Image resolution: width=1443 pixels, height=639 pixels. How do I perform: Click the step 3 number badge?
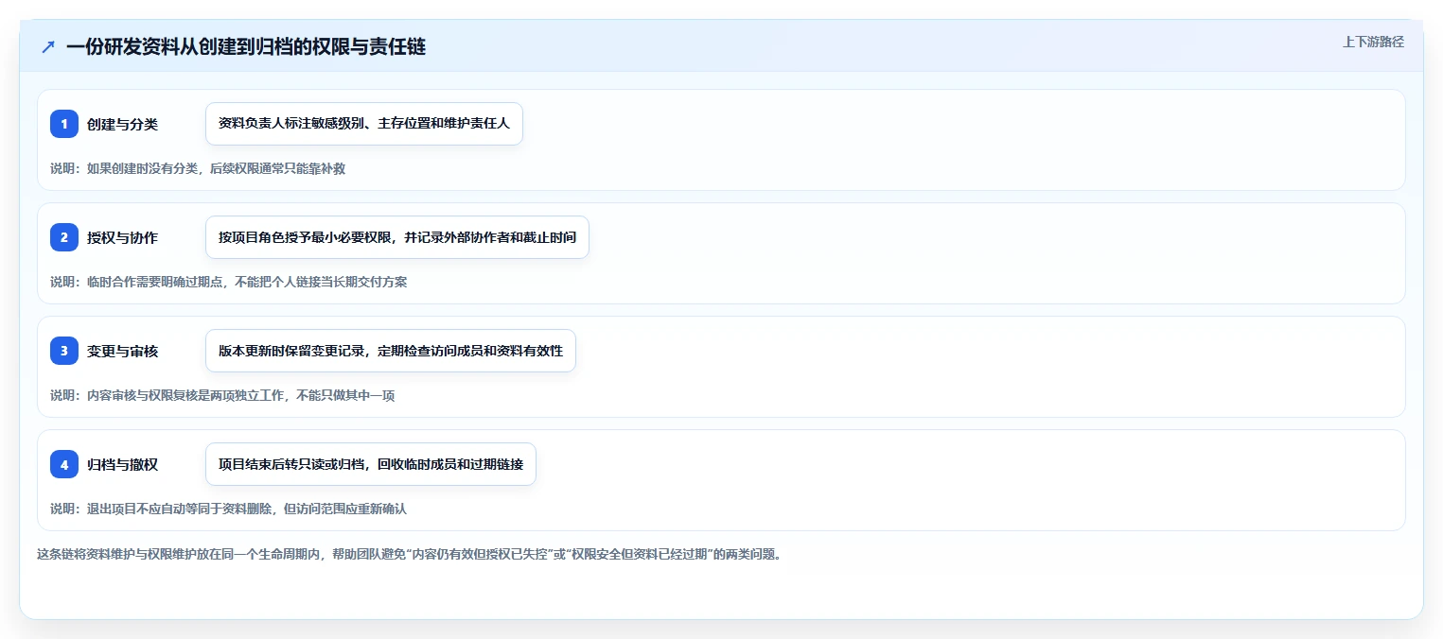point(64,351)
